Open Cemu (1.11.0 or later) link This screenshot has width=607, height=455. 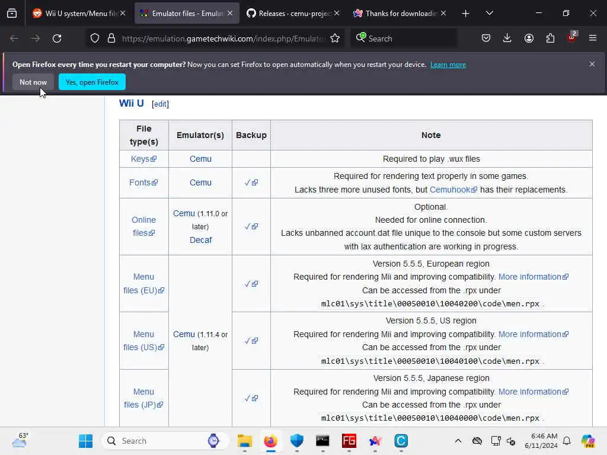[x=184, y=213]
